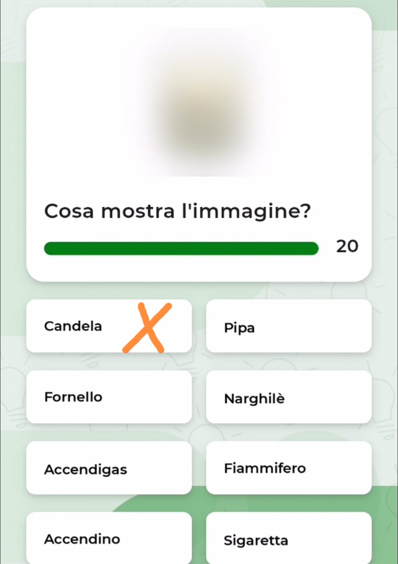Choose Pipa as the answer
Image resolution: width=398 pixels, height=564 pixels.
coord(289,326)
